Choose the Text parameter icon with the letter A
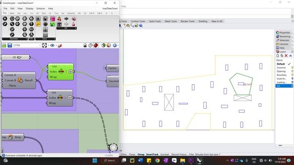Screen dimensions: 294x165 point(31,35)
